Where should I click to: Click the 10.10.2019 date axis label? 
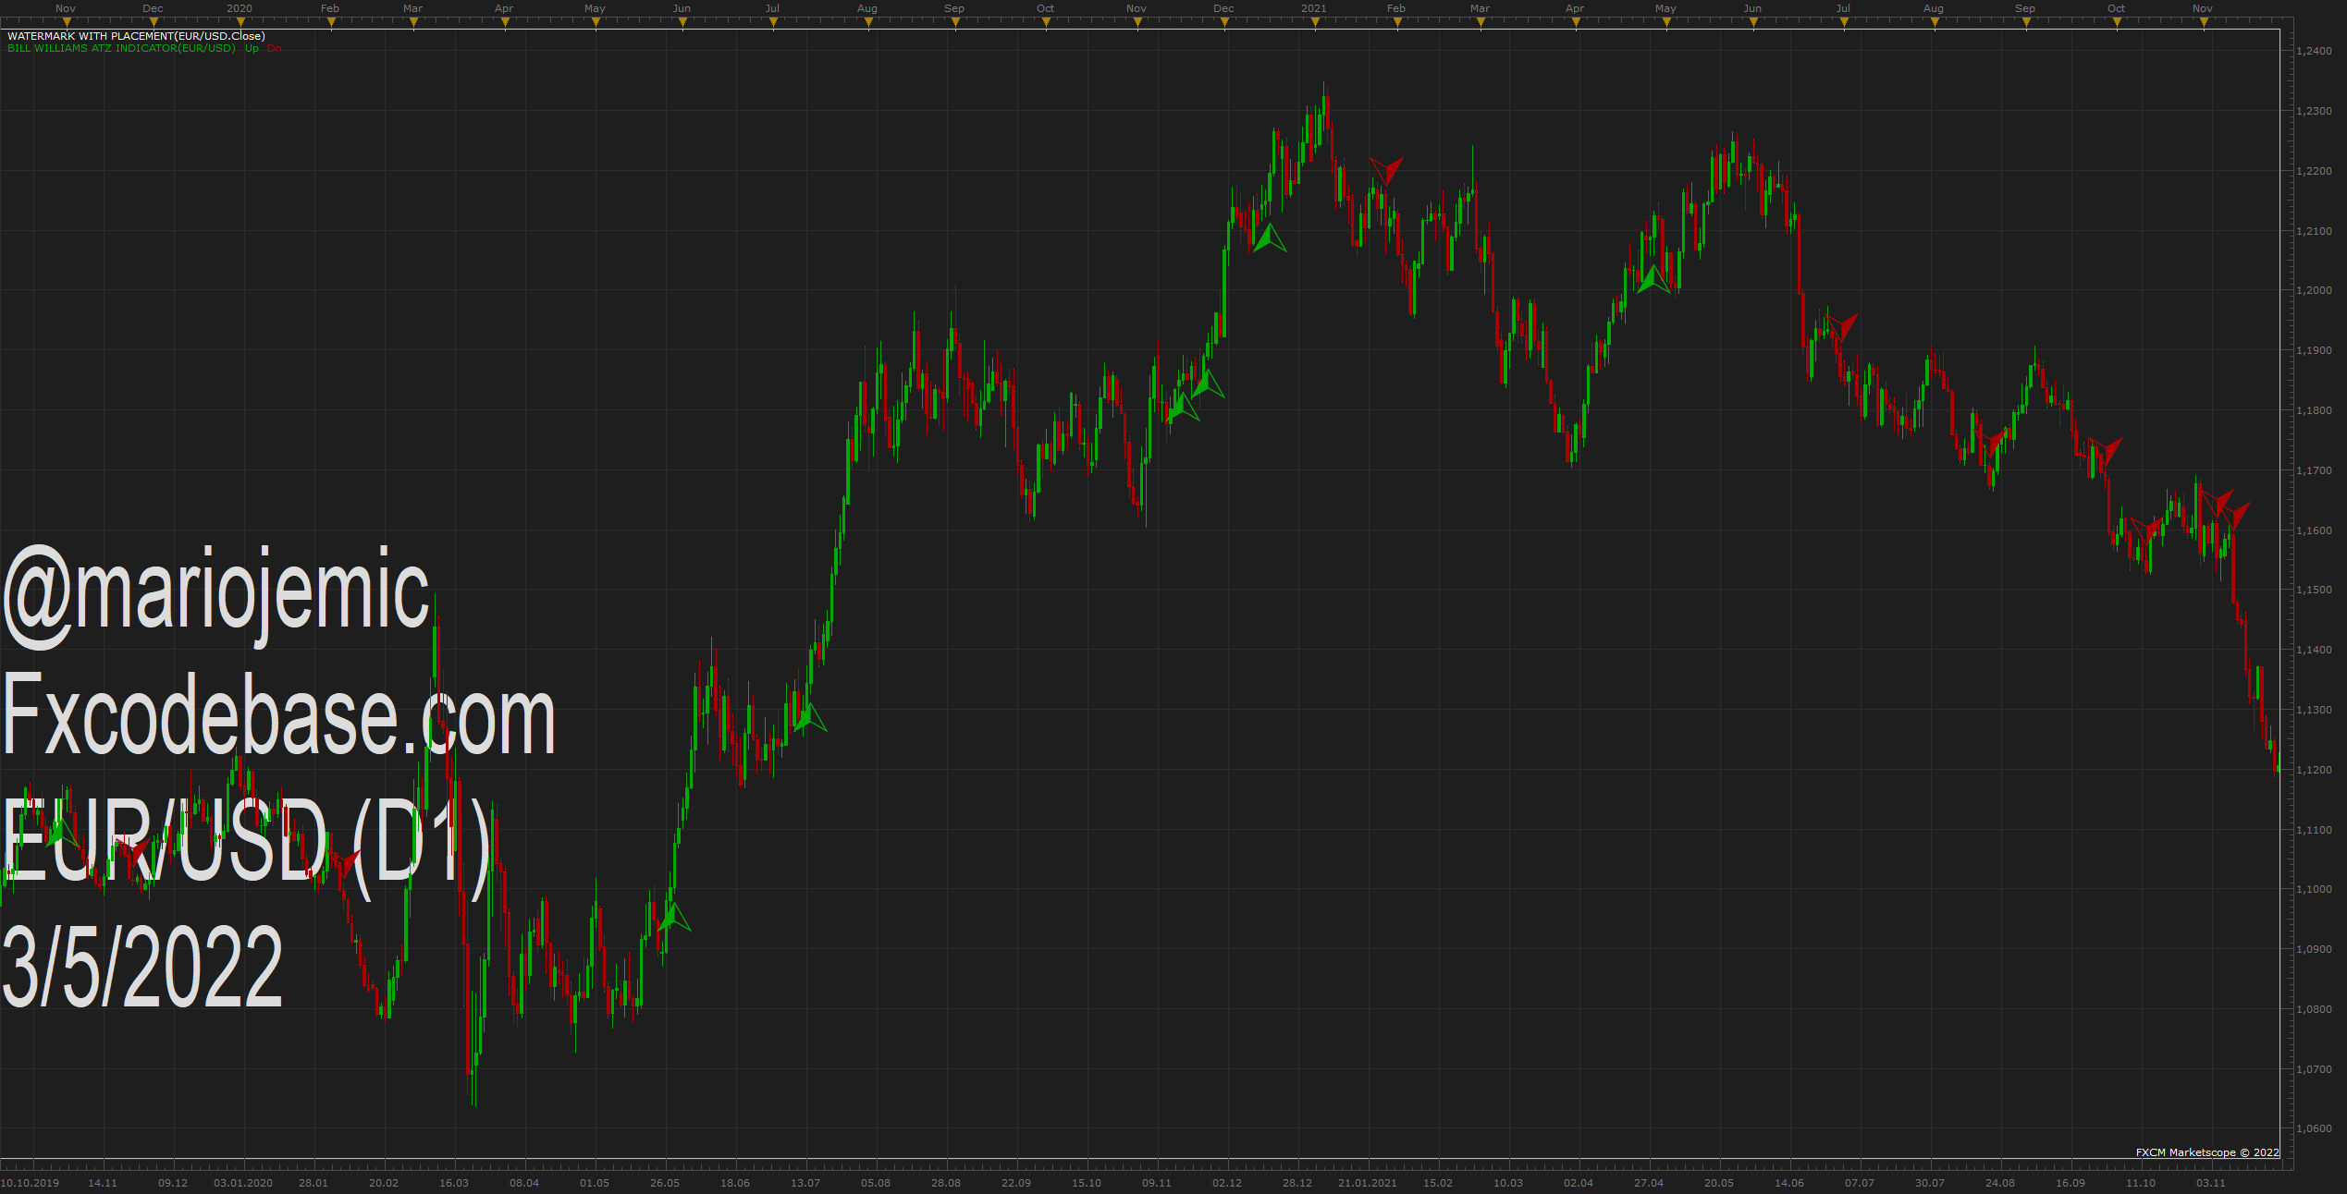[31, 1183]
